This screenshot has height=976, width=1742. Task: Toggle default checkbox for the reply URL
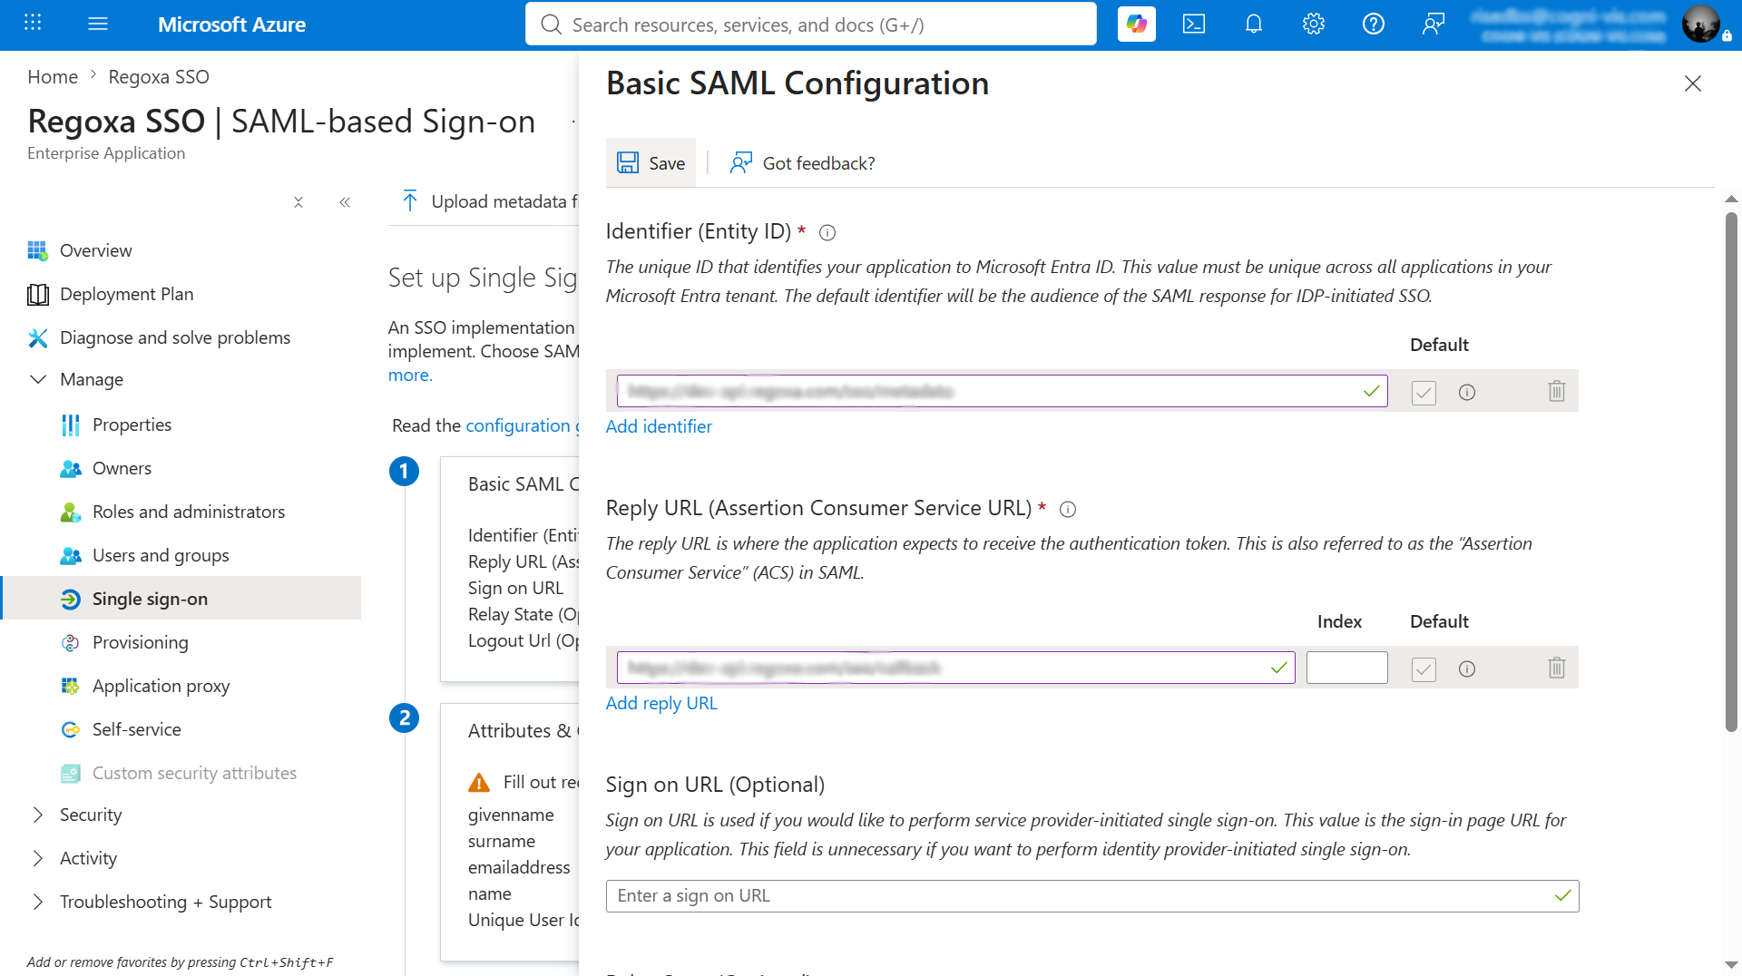point(1424,669)
